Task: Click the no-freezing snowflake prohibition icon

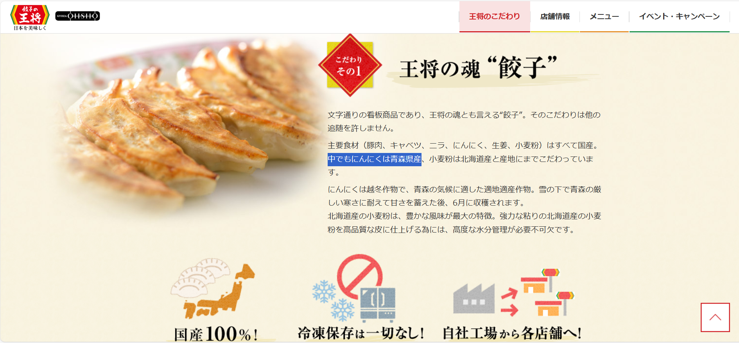Action: [x=354, y=288]
